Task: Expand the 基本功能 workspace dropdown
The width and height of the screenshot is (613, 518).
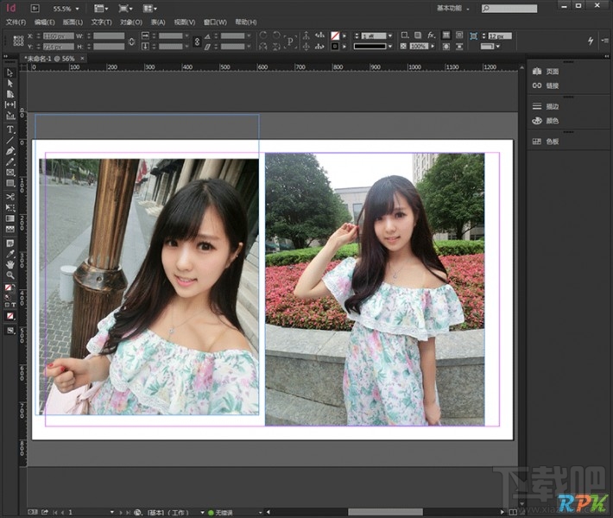Action: coord(455,8)
